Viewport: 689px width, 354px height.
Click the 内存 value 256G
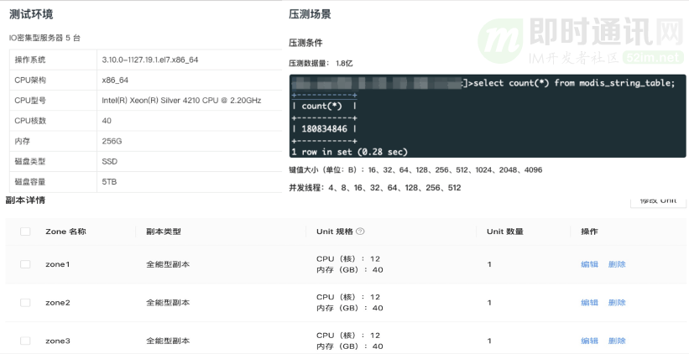tap(112, 141)
